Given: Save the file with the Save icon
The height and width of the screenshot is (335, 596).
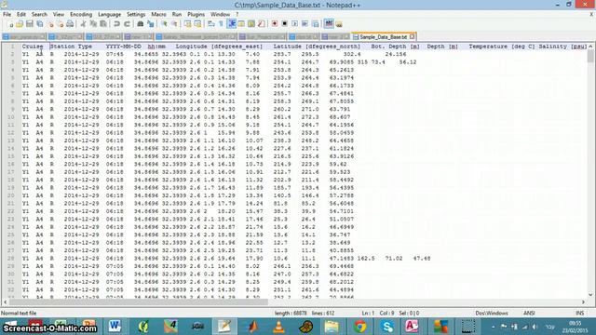Looking at the screenshot, I should coord(30,24).
